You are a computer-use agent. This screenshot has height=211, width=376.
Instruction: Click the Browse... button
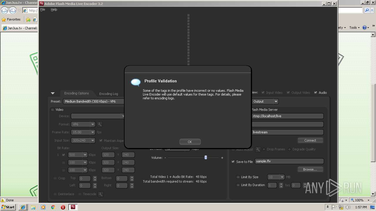pyautogui.click(x=310, y=169)
